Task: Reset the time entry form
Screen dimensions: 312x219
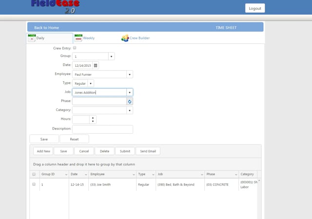Action: coord(74,139)
